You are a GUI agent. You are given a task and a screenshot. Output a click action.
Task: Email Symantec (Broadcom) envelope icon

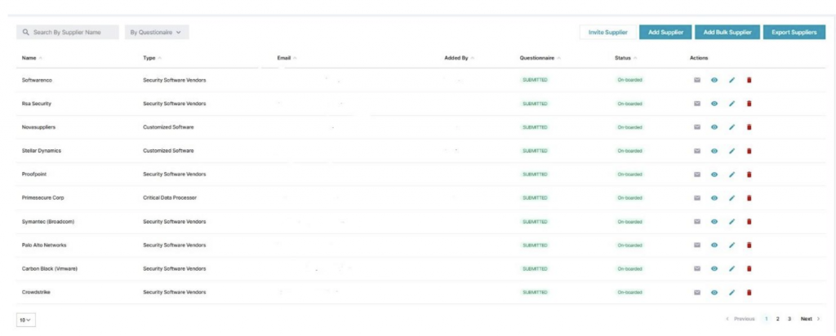pyautogui.click(x=697, y=222)
